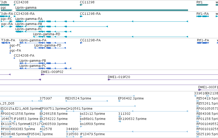Select RP003421558.5prime EST label
218x138 pixels.
(x=18, y=114)
